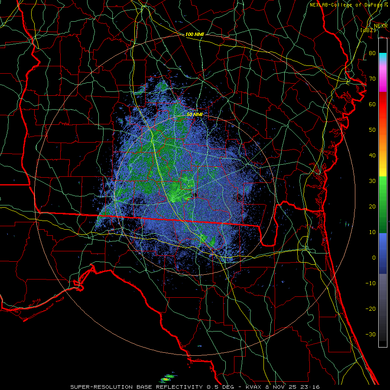Click the 70 value on the dBZ scale

pyautogui.click(x=372, y=79)
